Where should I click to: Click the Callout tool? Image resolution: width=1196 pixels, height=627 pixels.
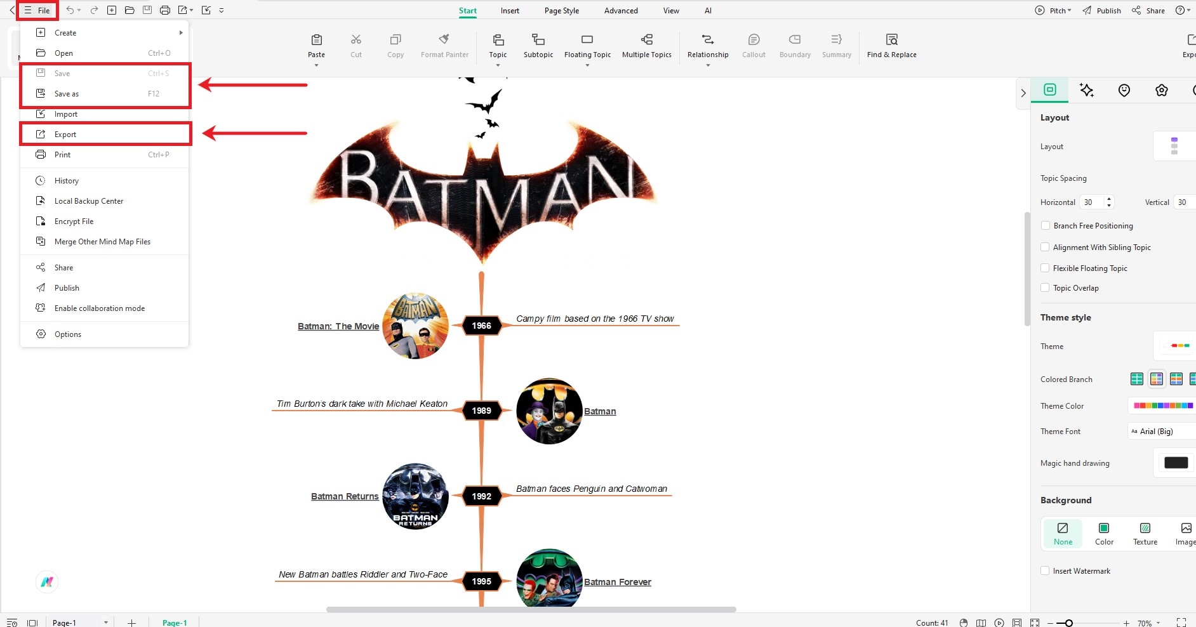(x=754, y=46)
